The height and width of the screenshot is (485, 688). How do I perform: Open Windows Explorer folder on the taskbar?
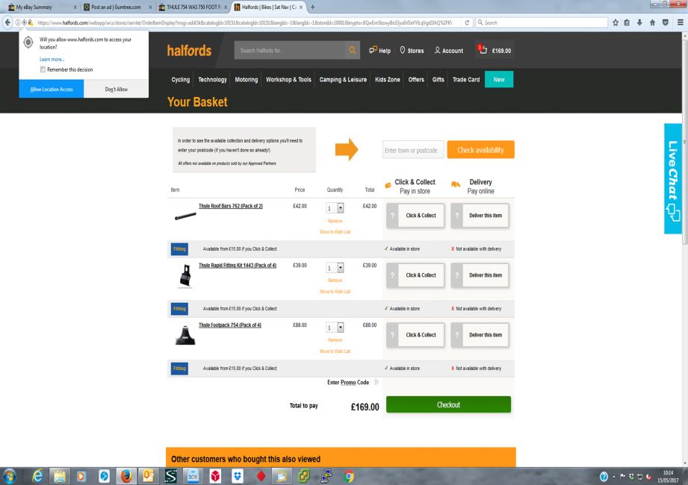pyautogui.click(x=60, y=476)
